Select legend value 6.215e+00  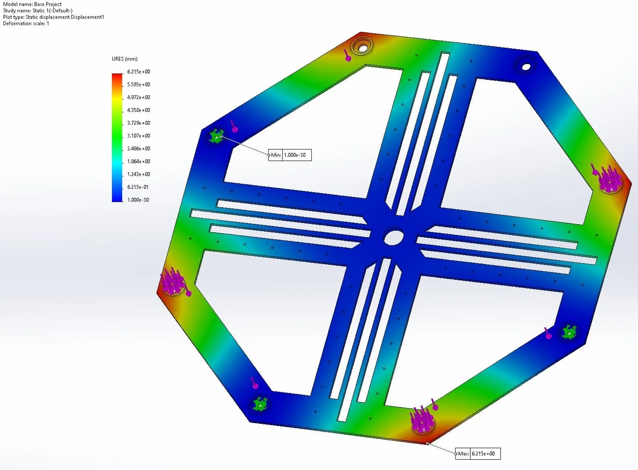click(138, 72)
